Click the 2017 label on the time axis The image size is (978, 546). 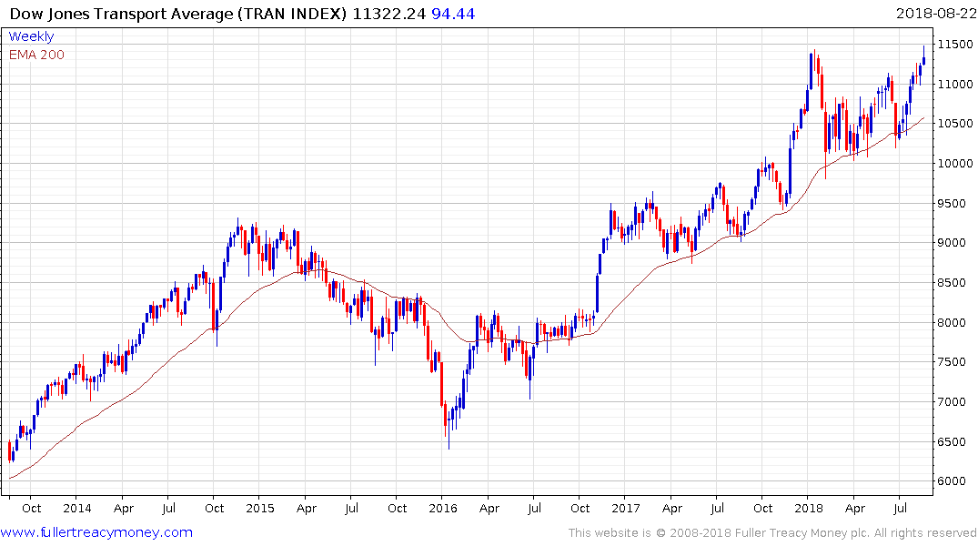[x=625, y=509]
